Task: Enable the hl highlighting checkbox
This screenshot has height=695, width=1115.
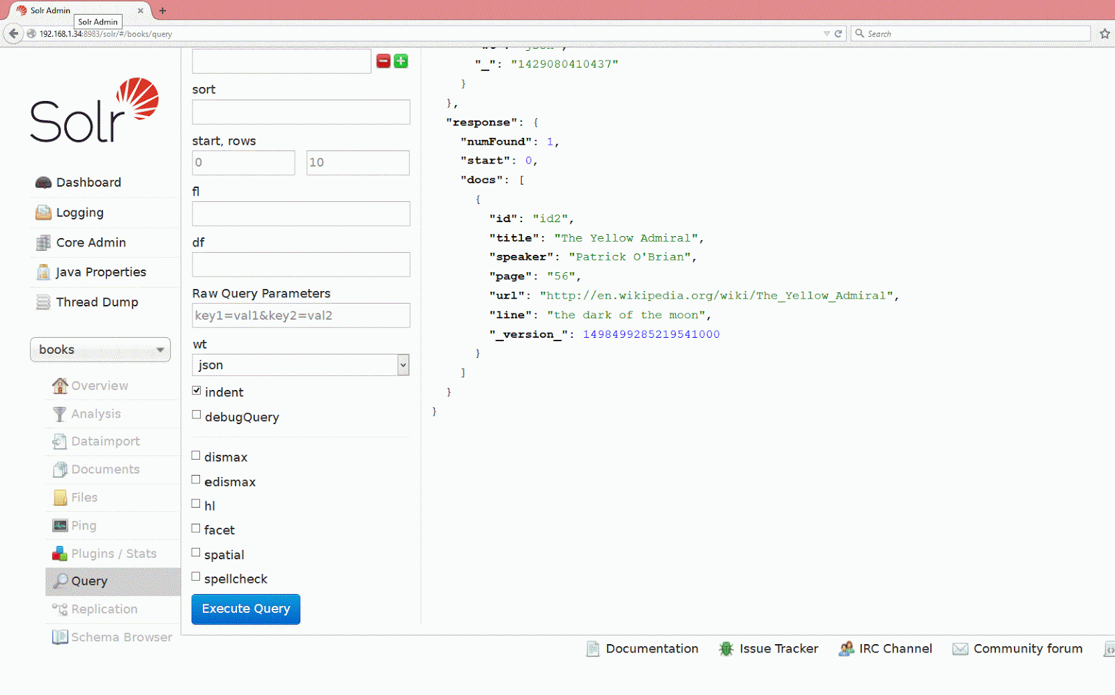Action: 196,503
